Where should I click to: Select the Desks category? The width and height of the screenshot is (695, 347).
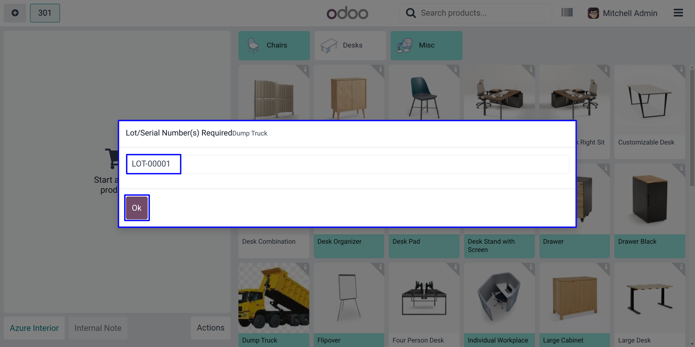click(350, 45)
